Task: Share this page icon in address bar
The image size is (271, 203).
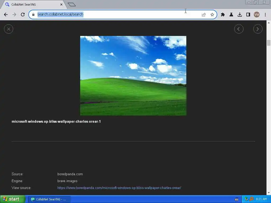Action: coord(204,15)
